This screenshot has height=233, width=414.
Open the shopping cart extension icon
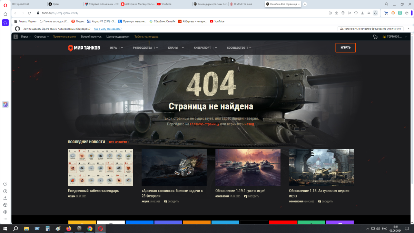[x=386, y=13]
